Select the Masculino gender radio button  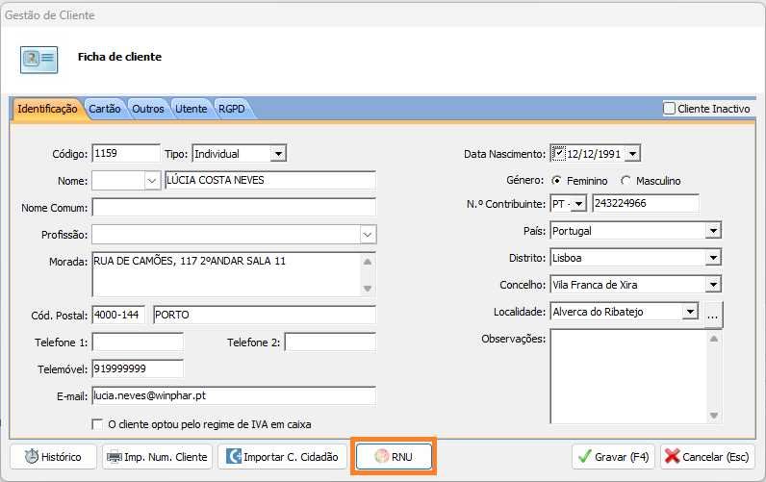tap(626, 180)
